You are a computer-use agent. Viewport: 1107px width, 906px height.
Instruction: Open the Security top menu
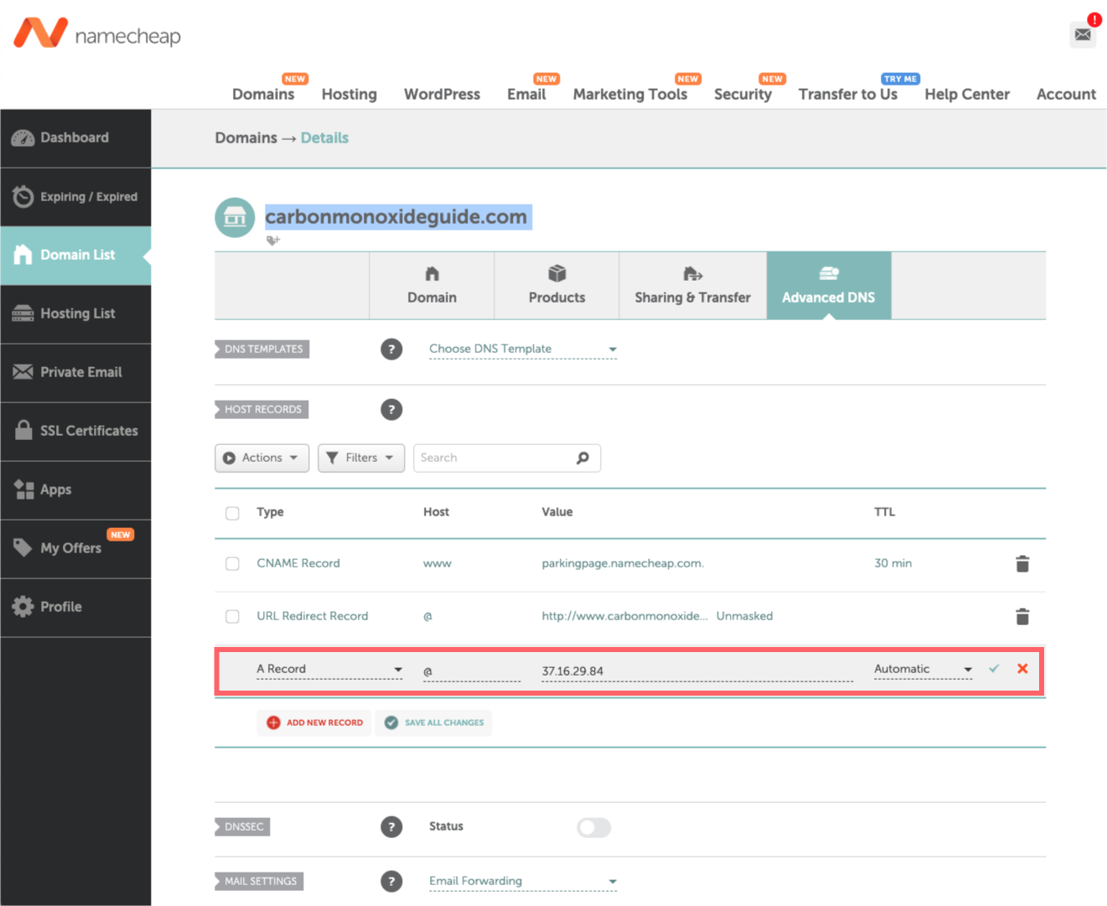coord(742,95)
